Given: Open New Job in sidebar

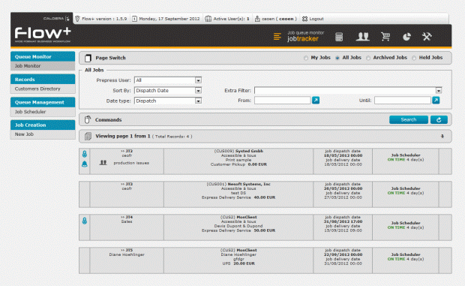Looking at the screenshot, I should click(43, 134).
